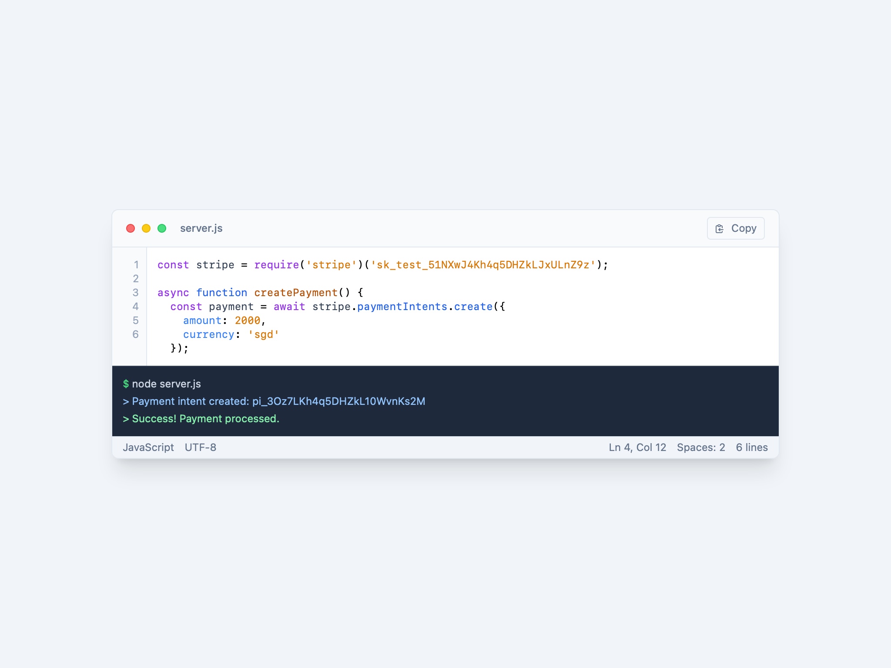The height and width of the screenshot is (668, 891).
Task: Click the red close window dot
Action: click(x=131, y=228)
